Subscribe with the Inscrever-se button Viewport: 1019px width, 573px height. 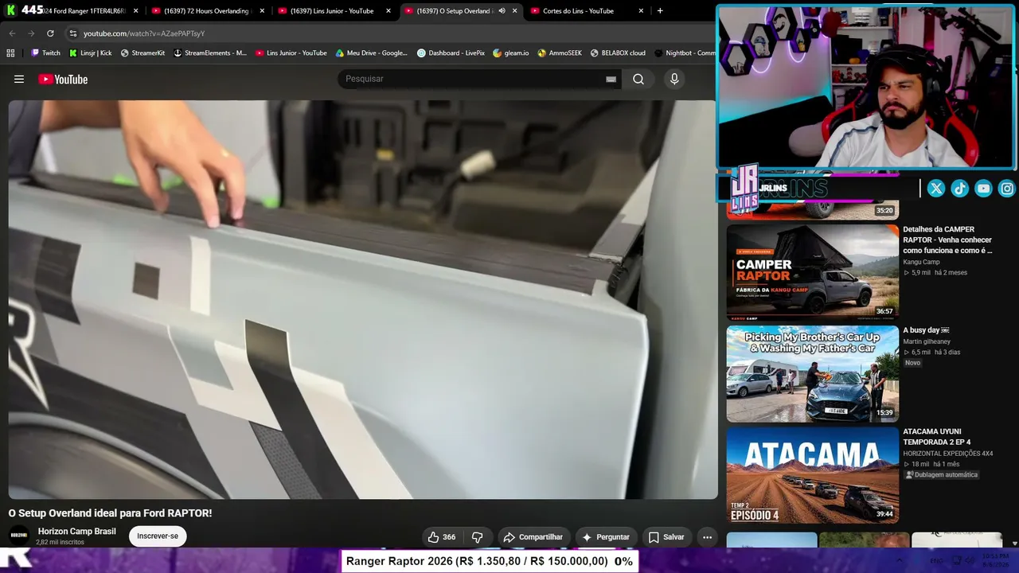[x=158, y=536]
